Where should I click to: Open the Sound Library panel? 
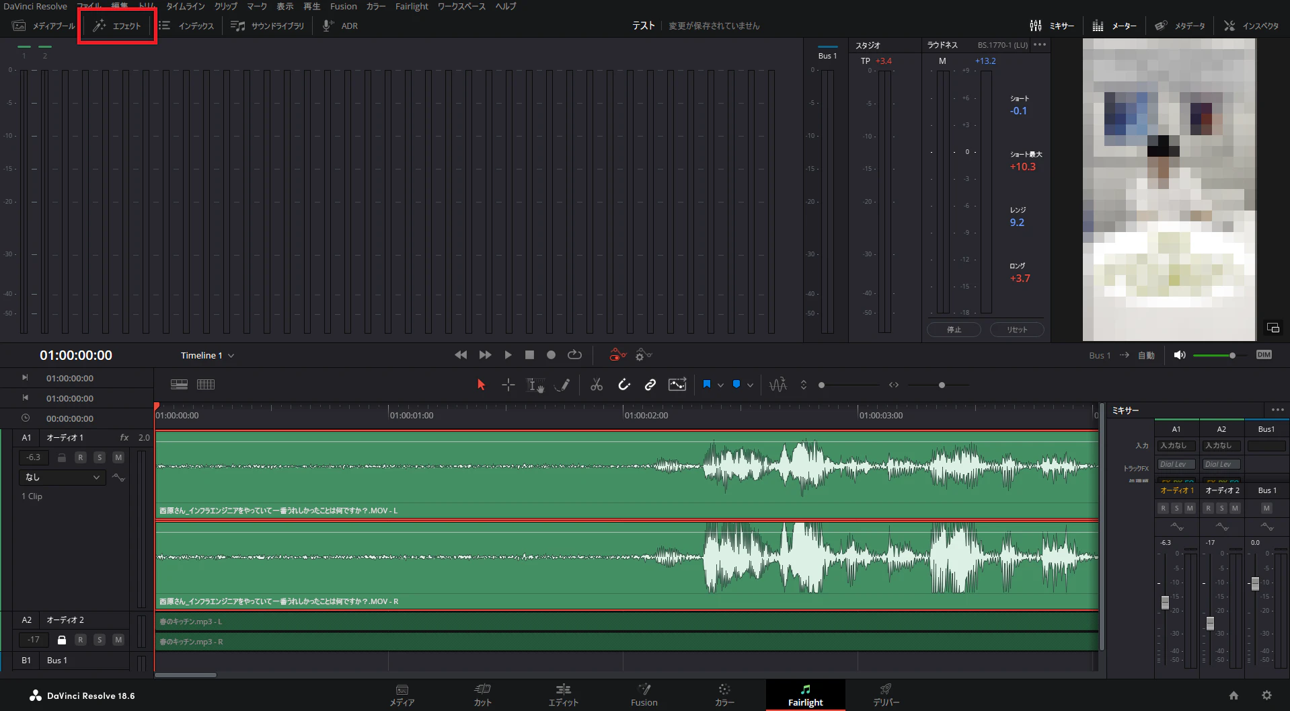[x=268, y=26]
